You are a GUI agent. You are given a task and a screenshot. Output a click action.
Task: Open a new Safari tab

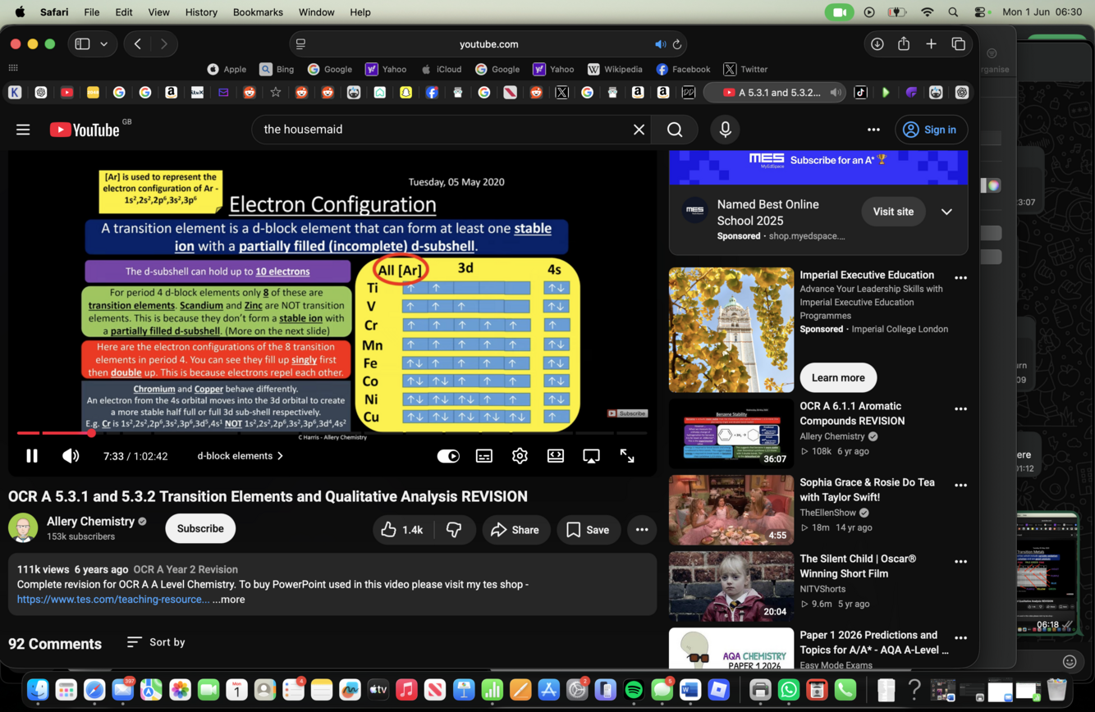click(931, 44)
